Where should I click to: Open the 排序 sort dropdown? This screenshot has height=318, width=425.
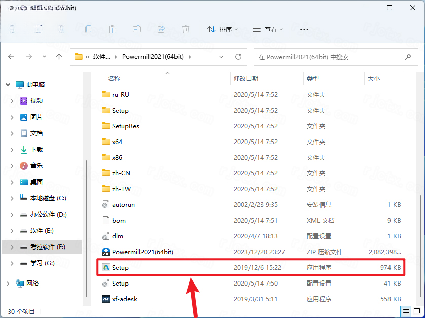(223, 29)
